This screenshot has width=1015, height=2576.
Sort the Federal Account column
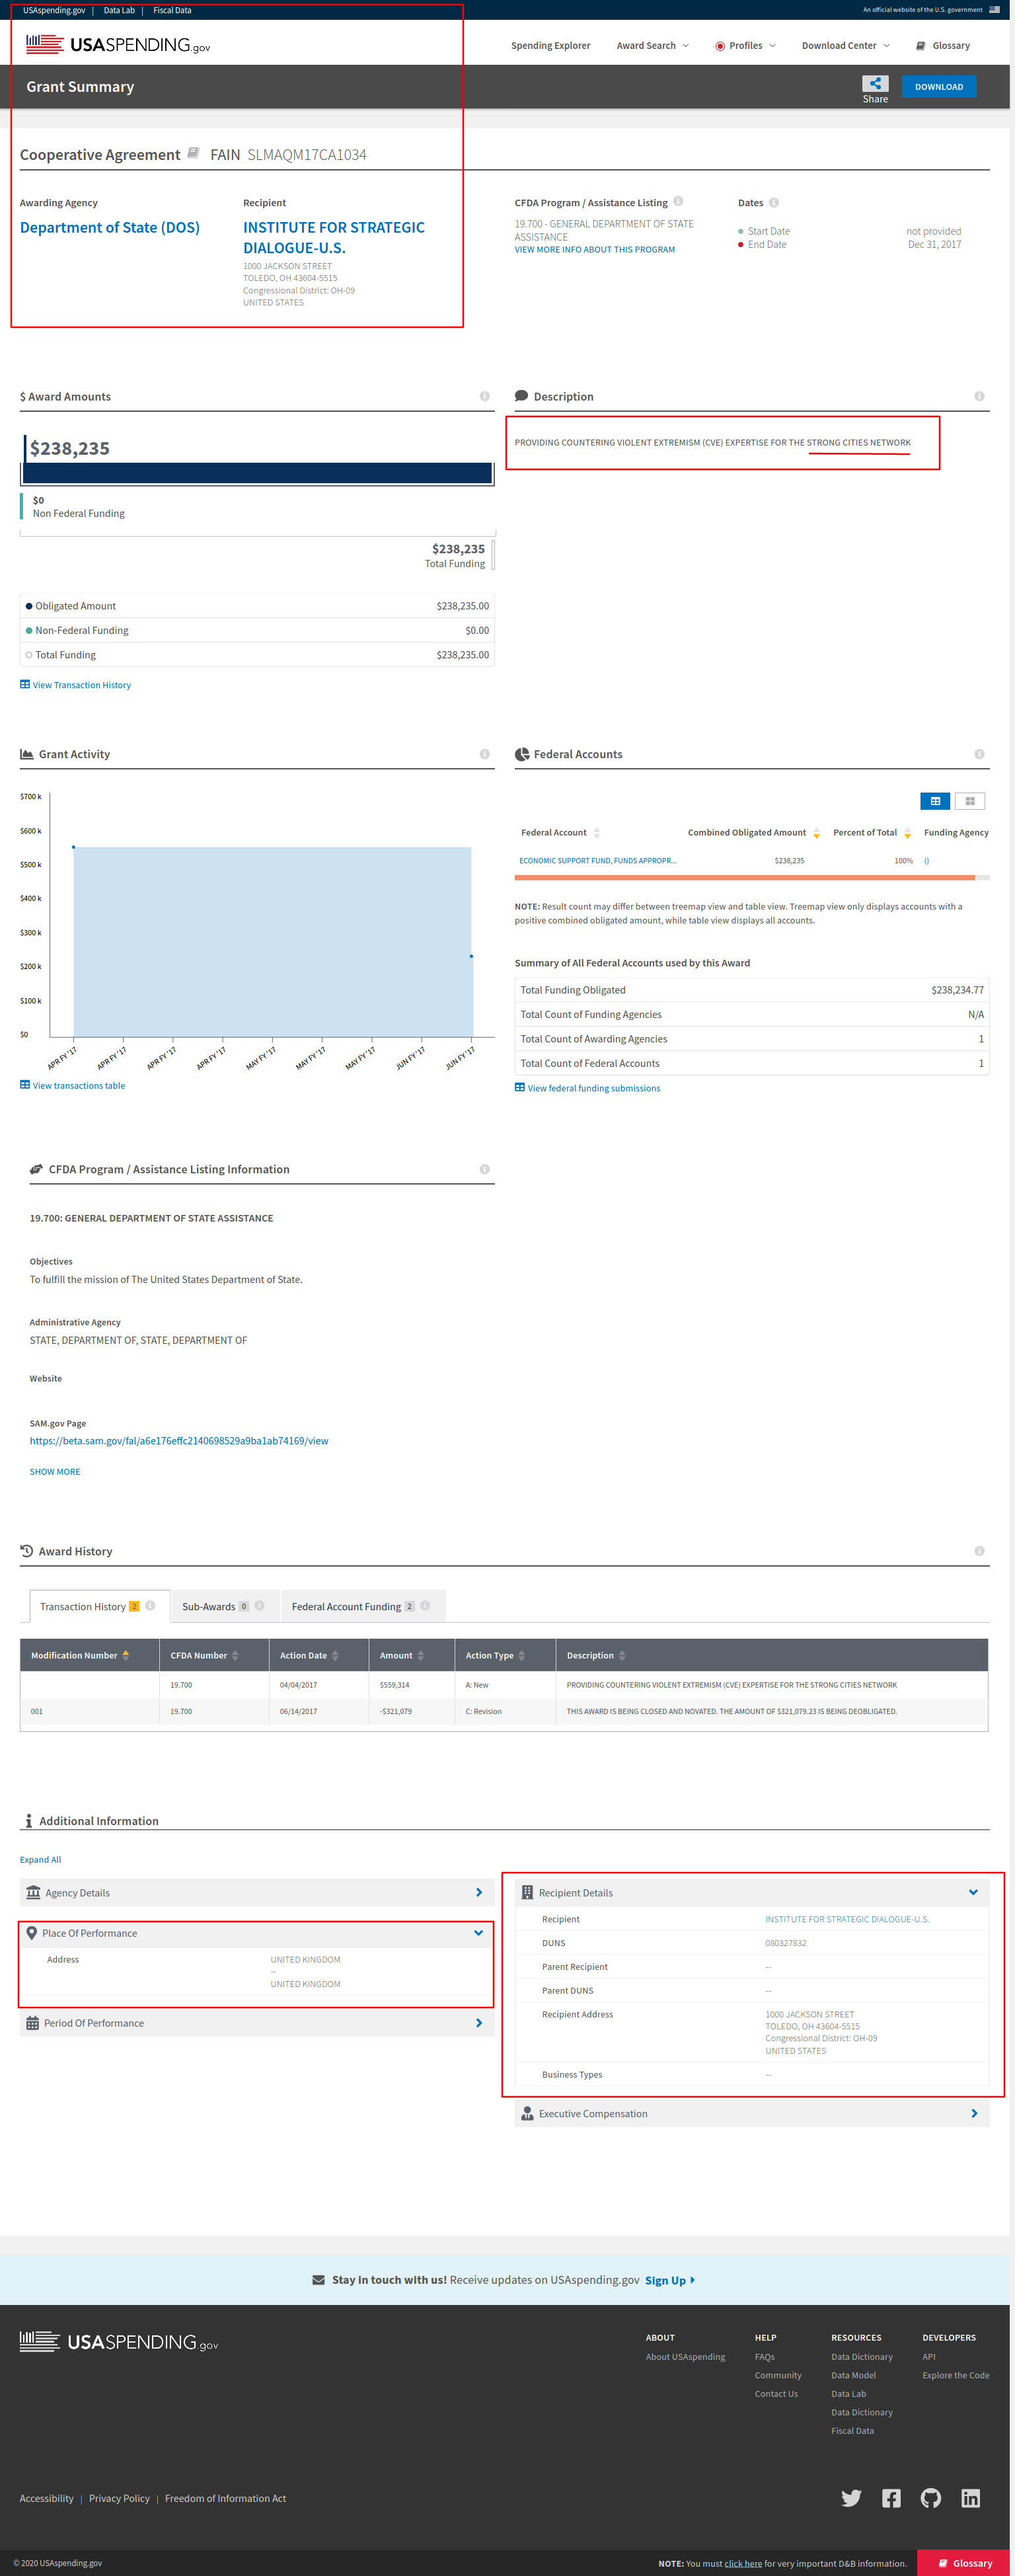[x=597, y=833]
